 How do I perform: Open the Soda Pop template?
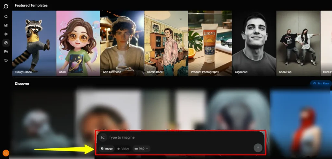coord(298,43)
